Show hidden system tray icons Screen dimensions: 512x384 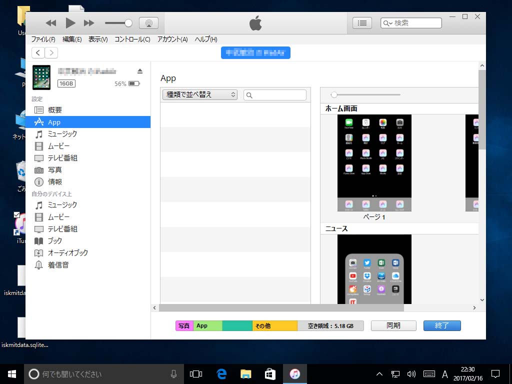click(379, 374)
